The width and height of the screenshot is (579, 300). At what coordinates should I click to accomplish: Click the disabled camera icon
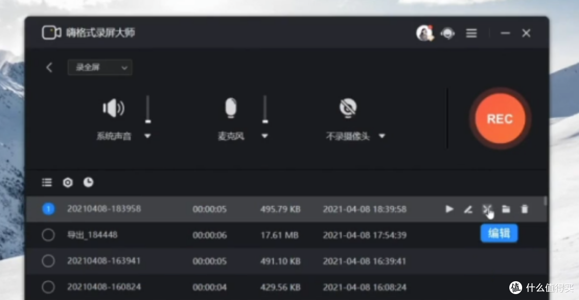point(348,108)
